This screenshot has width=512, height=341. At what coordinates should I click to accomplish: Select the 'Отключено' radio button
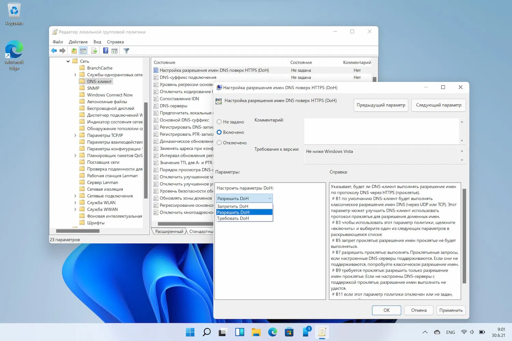pos(219,143)
